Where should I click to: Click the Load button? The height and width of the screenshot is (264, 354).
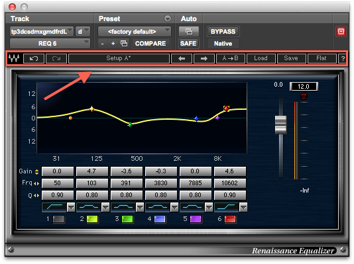(261, 59)
